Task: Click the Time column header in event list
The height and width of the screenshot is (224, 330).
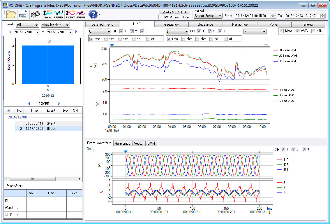Action: pyautogui.click(x=34, y=111)
